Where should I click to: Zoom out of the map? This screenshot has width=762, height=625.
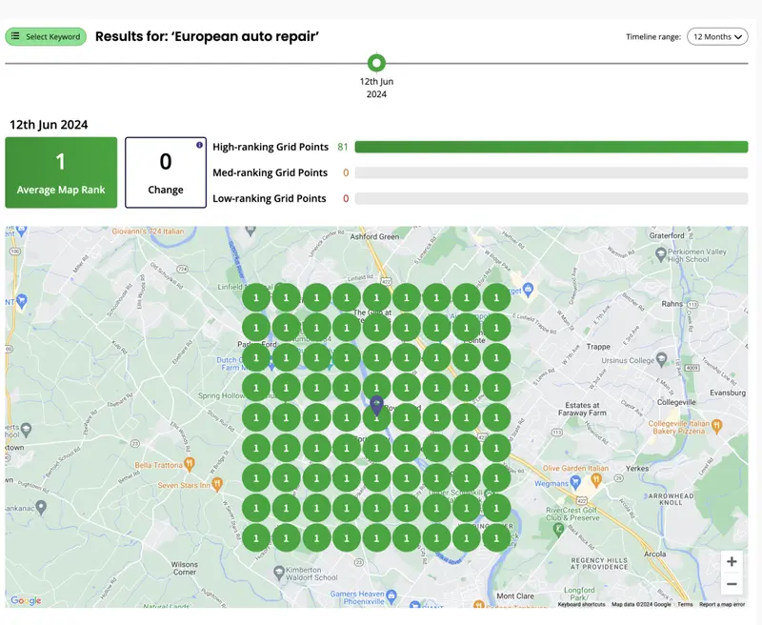point(732,584)
